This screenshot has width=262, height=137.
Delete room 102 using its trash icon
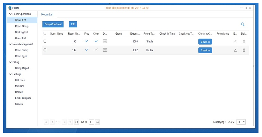tap(244, 50)
